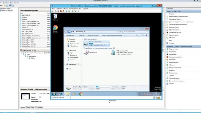Toggle Explorer preview pane icon
Viewport: 201px width, 113px height.
[x=142, y=35]
